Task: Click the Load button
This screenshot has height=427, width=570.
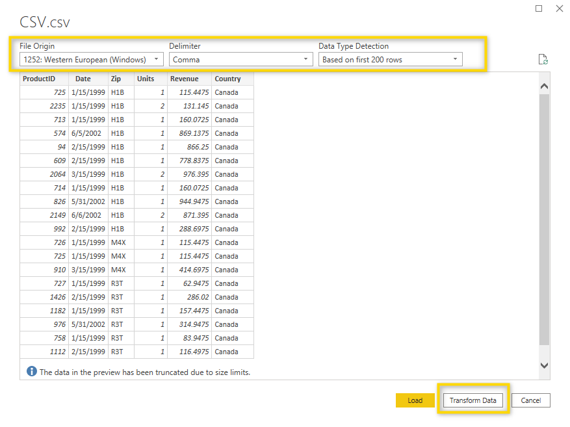Action: [x=415, y=400]
